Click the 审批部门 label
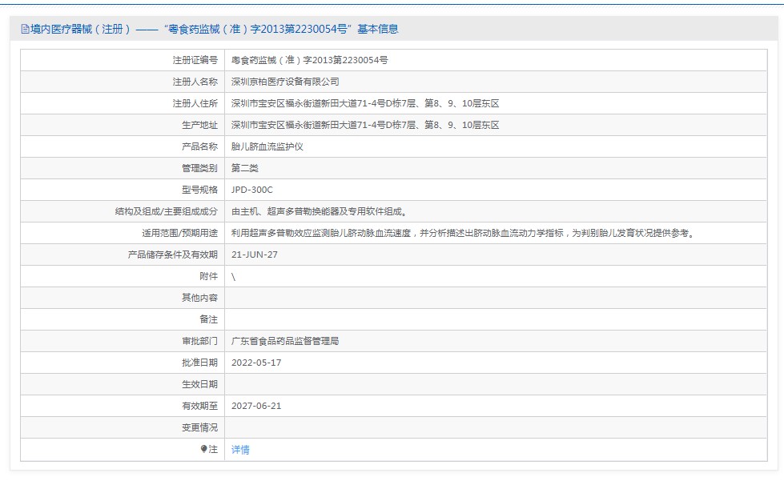This screenshot has width=784, height=485. tap(199, 341)
